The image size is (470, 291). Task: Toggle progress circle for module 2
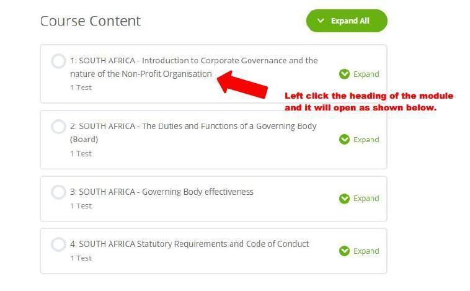58,127
